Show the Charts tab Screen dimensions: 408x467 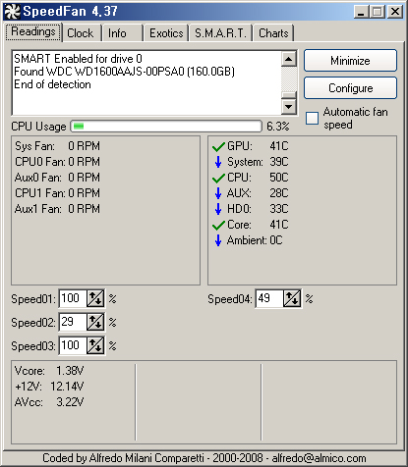coord(273,33)
